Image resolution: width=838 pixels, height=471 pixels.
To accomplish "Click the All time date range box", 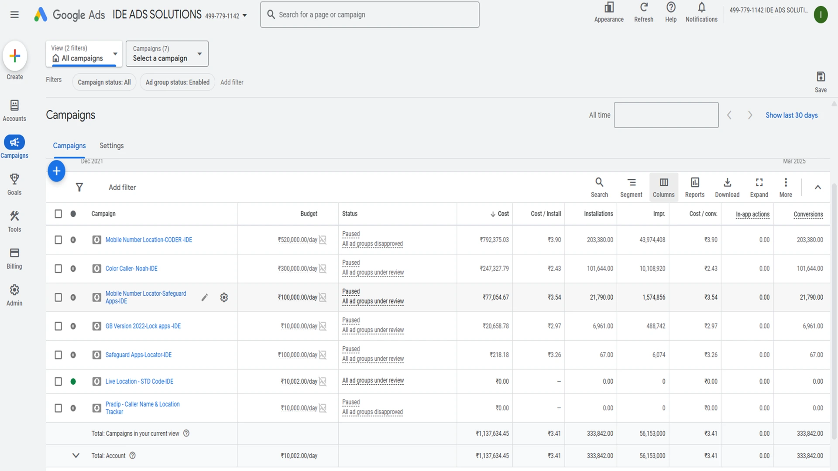I will tap(666, 115).
